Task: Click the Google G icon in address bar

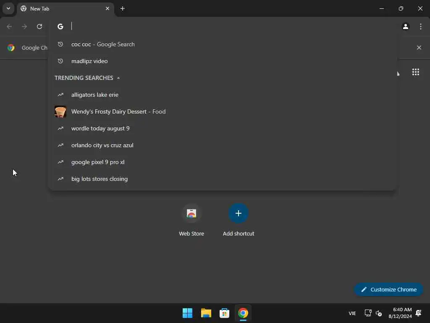Action: pos(60,26)
